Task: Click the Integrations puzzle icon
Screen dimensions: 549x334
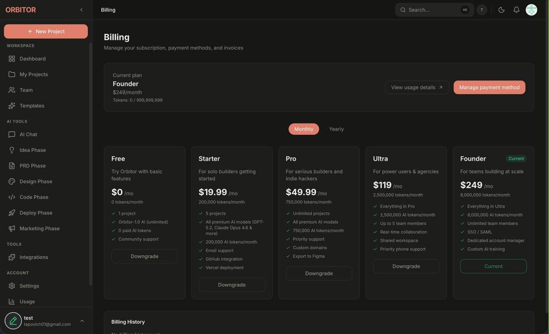Action: (12, 257)
